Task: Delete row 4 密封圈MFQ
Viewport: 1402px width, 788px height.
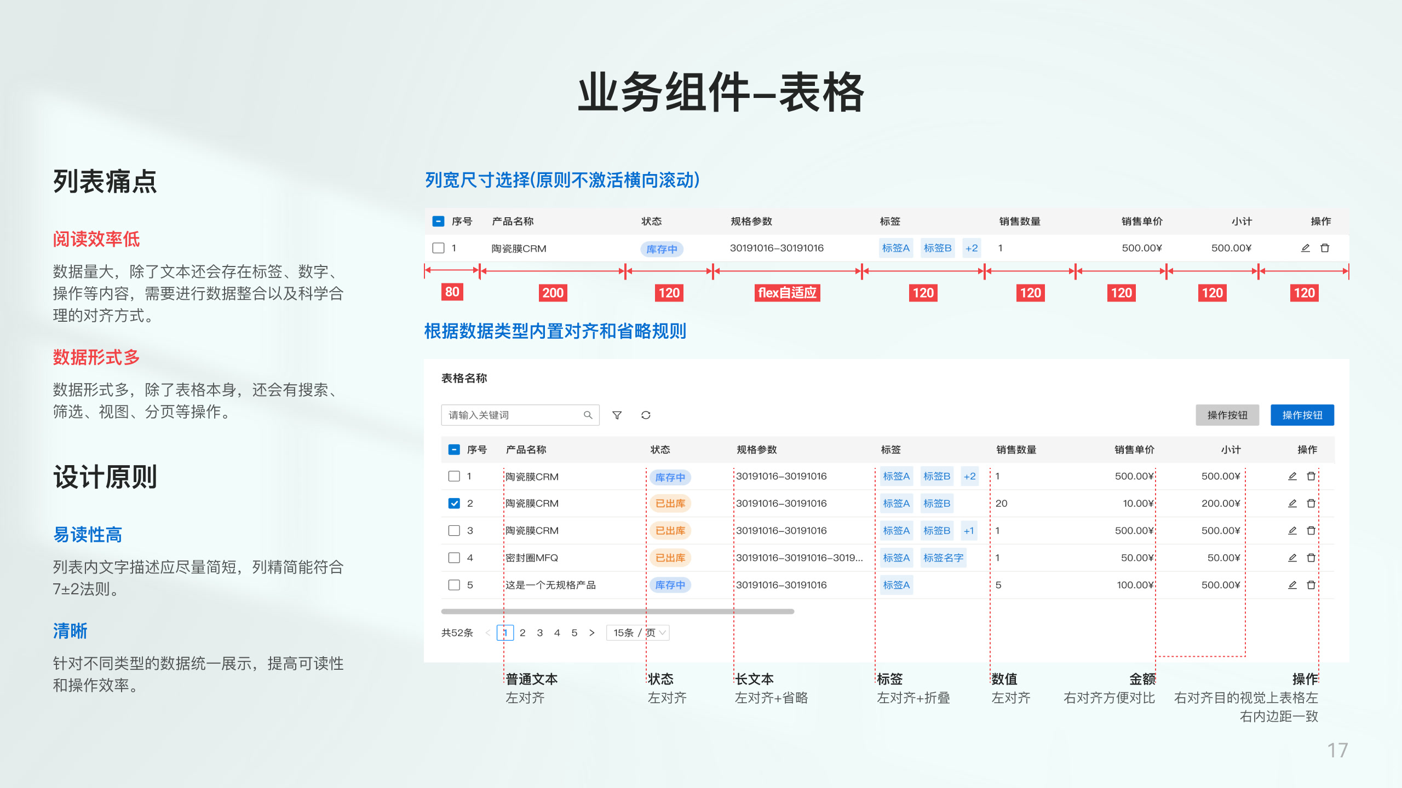Action: point(1311,558)
